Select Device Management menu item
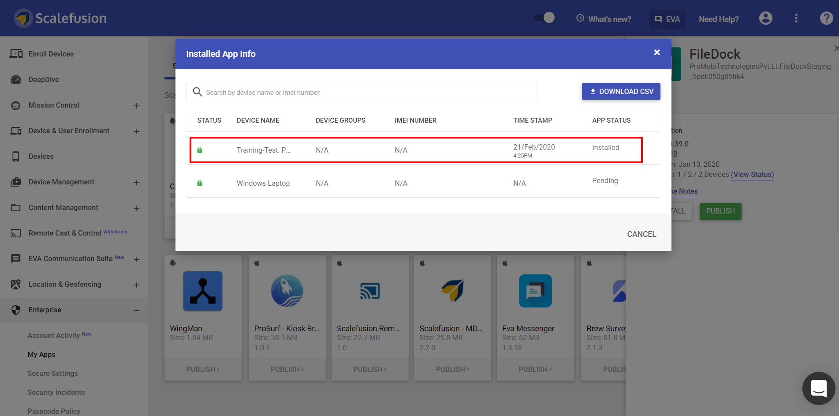 (61, 182)
